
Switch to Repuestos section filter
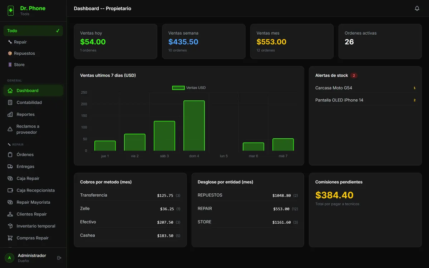coord(33,53)
